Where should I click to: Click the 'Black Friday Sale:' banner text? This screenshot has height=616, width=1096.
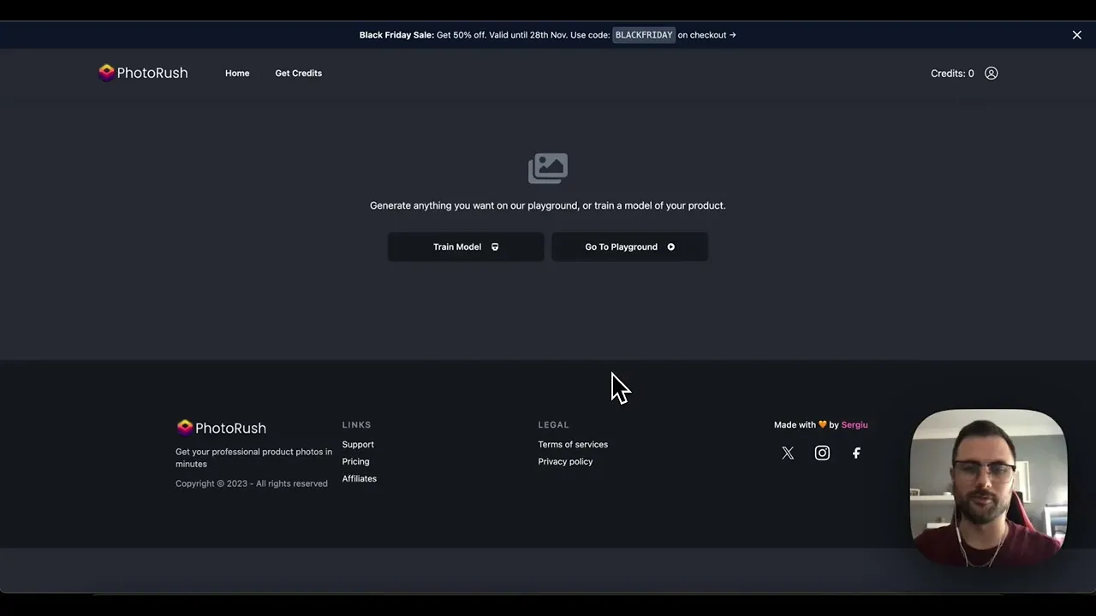pos(396,35)
